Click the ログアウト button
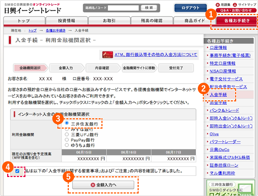Screen dimensions: 258x196 [190, 8]
